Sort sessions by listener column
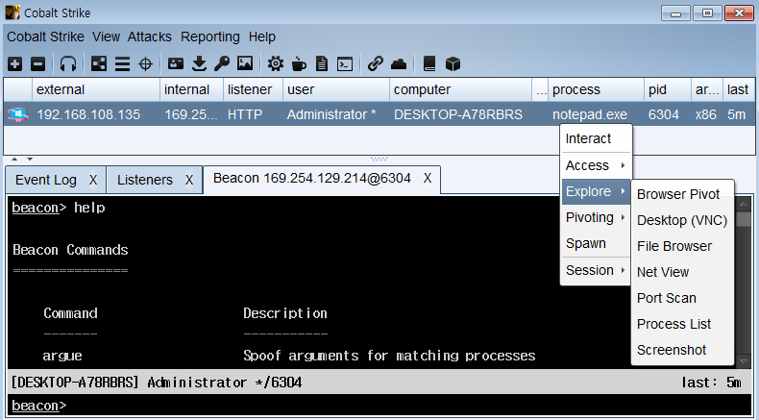The width and height of the screenshot is (759, 420). [254, 89]
